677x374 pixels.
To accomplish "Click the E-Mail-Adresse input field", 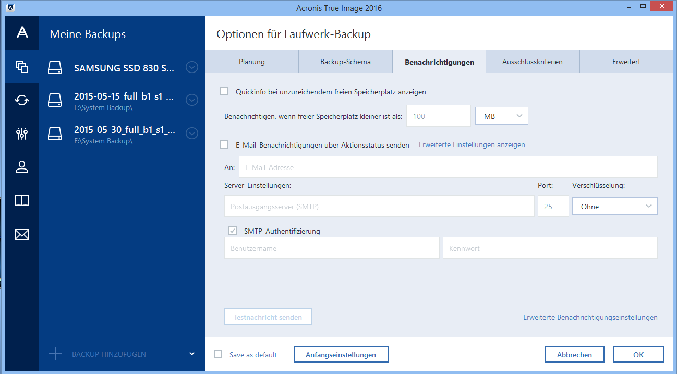I will point(448,167).
